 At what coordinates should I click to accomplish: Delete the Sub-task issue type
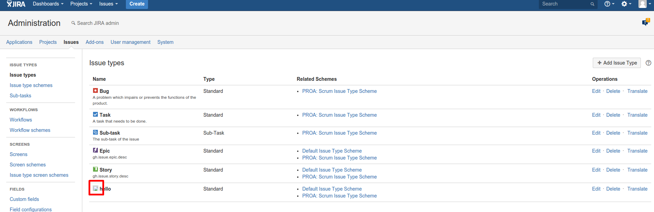click(x=613, y=133)
